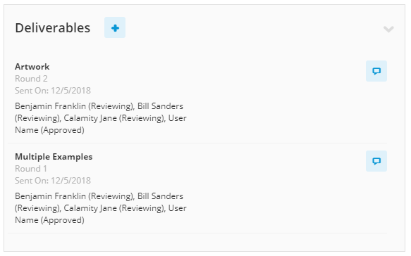The height and width of the screenshot is (256, 411).
Task: Click Name (Approved) in Artwork reviewers
Action: coord(49,130)
